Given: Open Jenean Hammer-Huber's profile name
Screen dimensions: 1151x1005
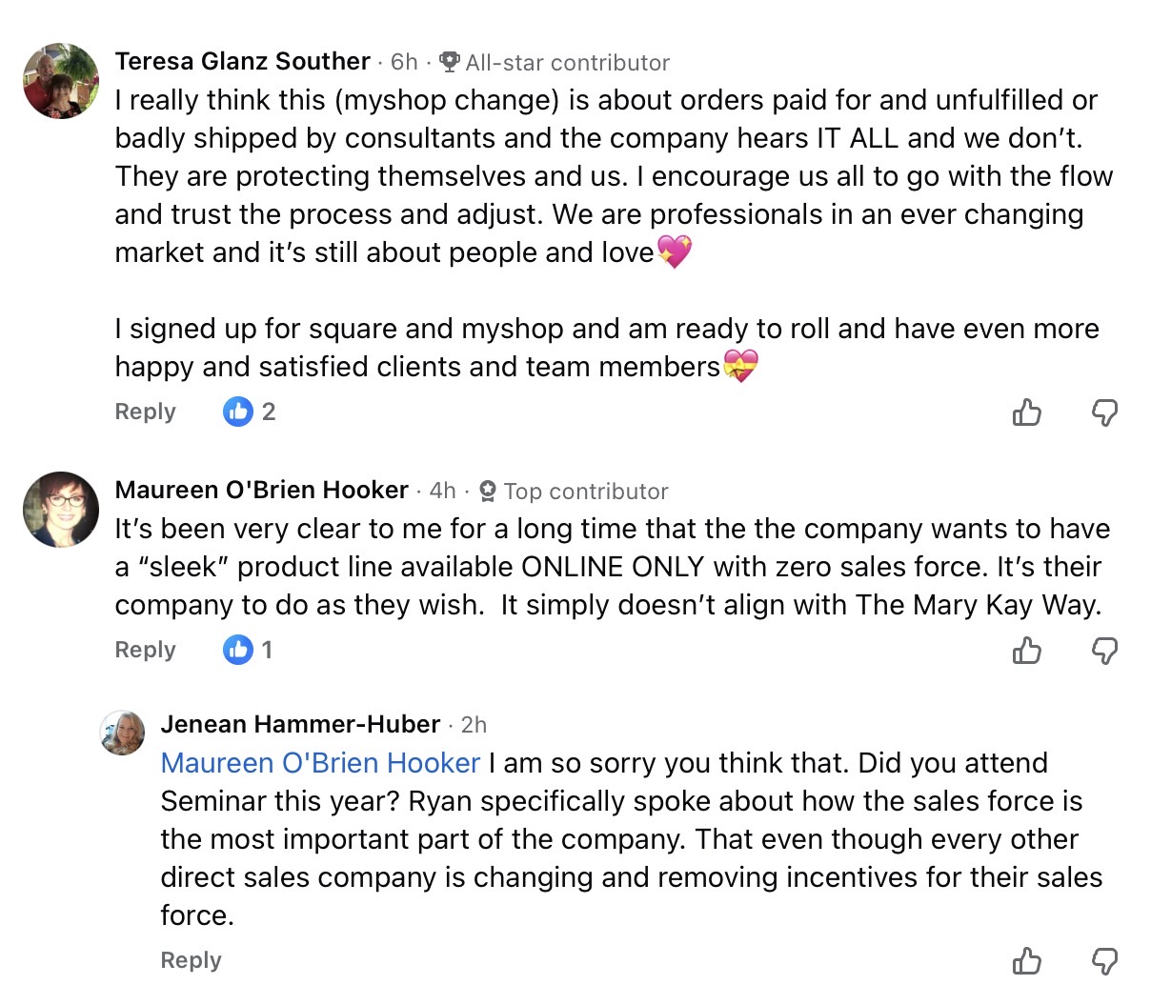Looking at the screenshot, I should tap(300, 724).
